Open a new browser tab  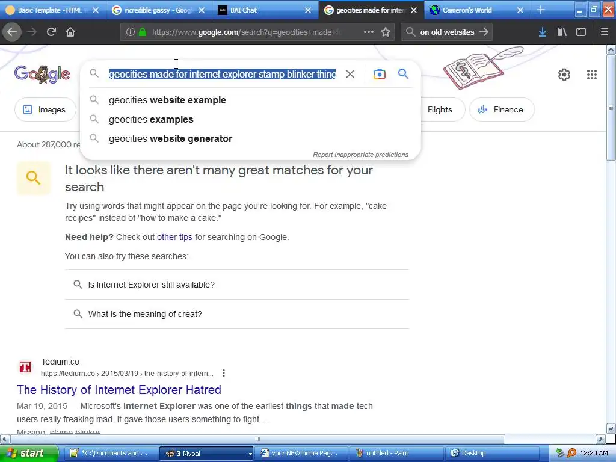pos(541,10)
